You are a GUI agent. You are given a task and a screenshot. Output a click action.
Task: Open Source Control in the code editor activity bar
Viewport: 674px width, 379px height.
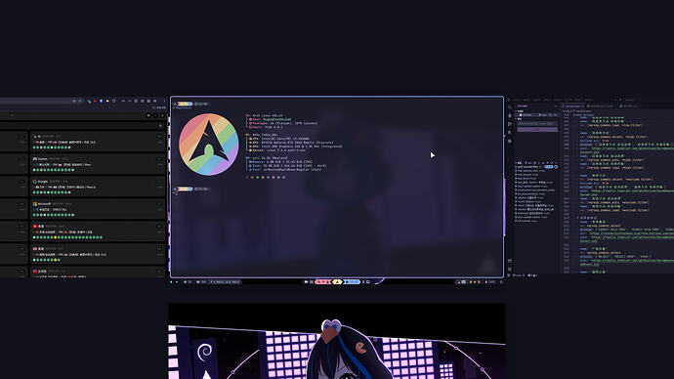[x=510, y=124]
